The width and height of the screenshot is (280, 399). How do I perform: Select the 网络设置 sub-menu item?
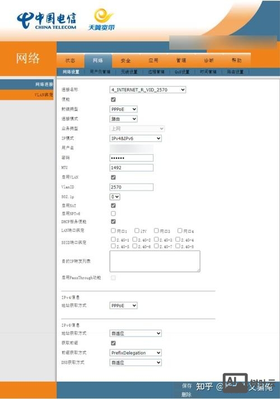71,72
